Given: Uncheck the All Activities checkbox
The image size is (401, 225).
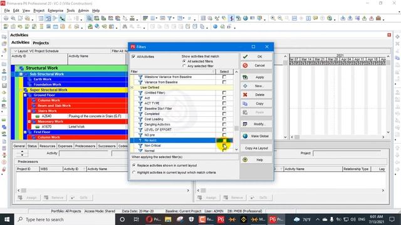Looking at the screenshot, I should coord(133,57).
